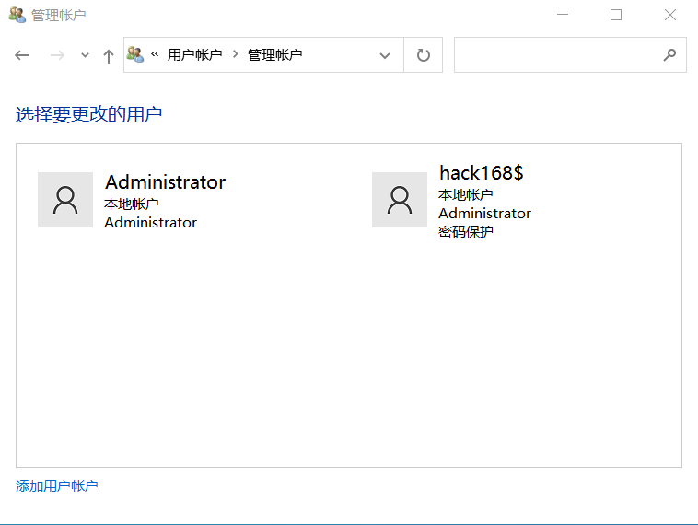This screenshot has width=698, height=525.
Task: Select the Administrator account avatar
Action: (x=65, y=200)
